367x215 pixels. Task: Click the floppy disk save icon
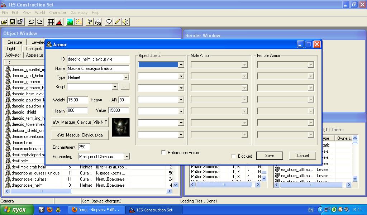[x=12, y=22]
